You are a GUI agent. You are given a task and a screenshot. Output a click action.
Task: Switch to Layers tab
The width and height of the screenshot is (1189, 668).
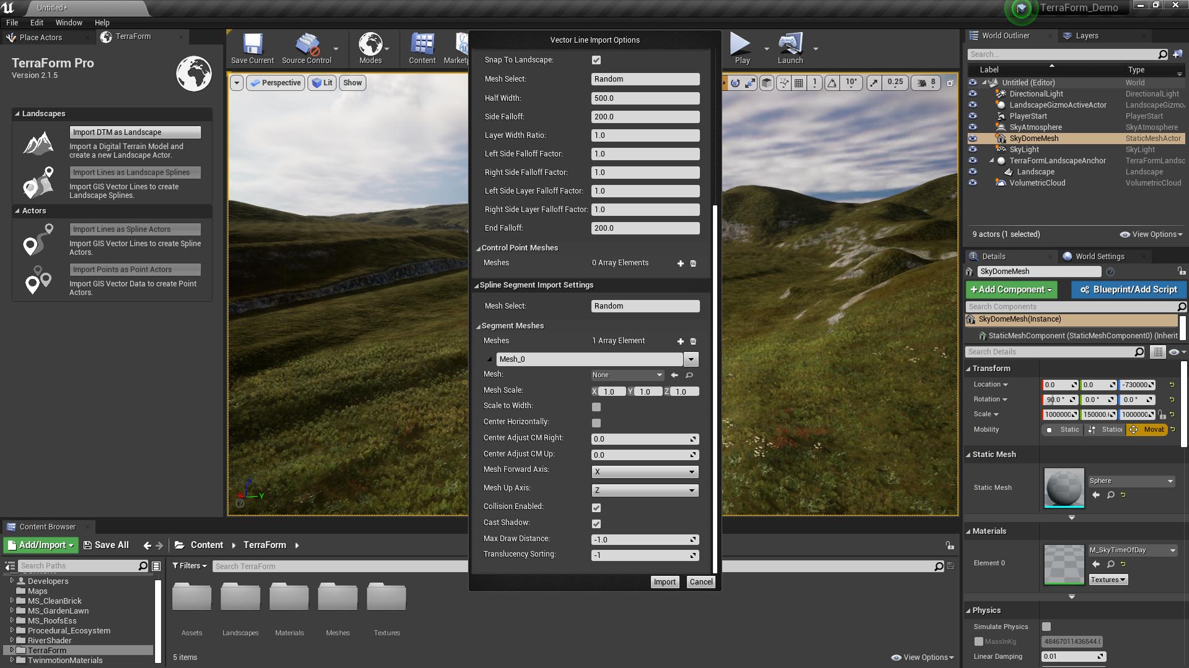[x=1087, y=36]
